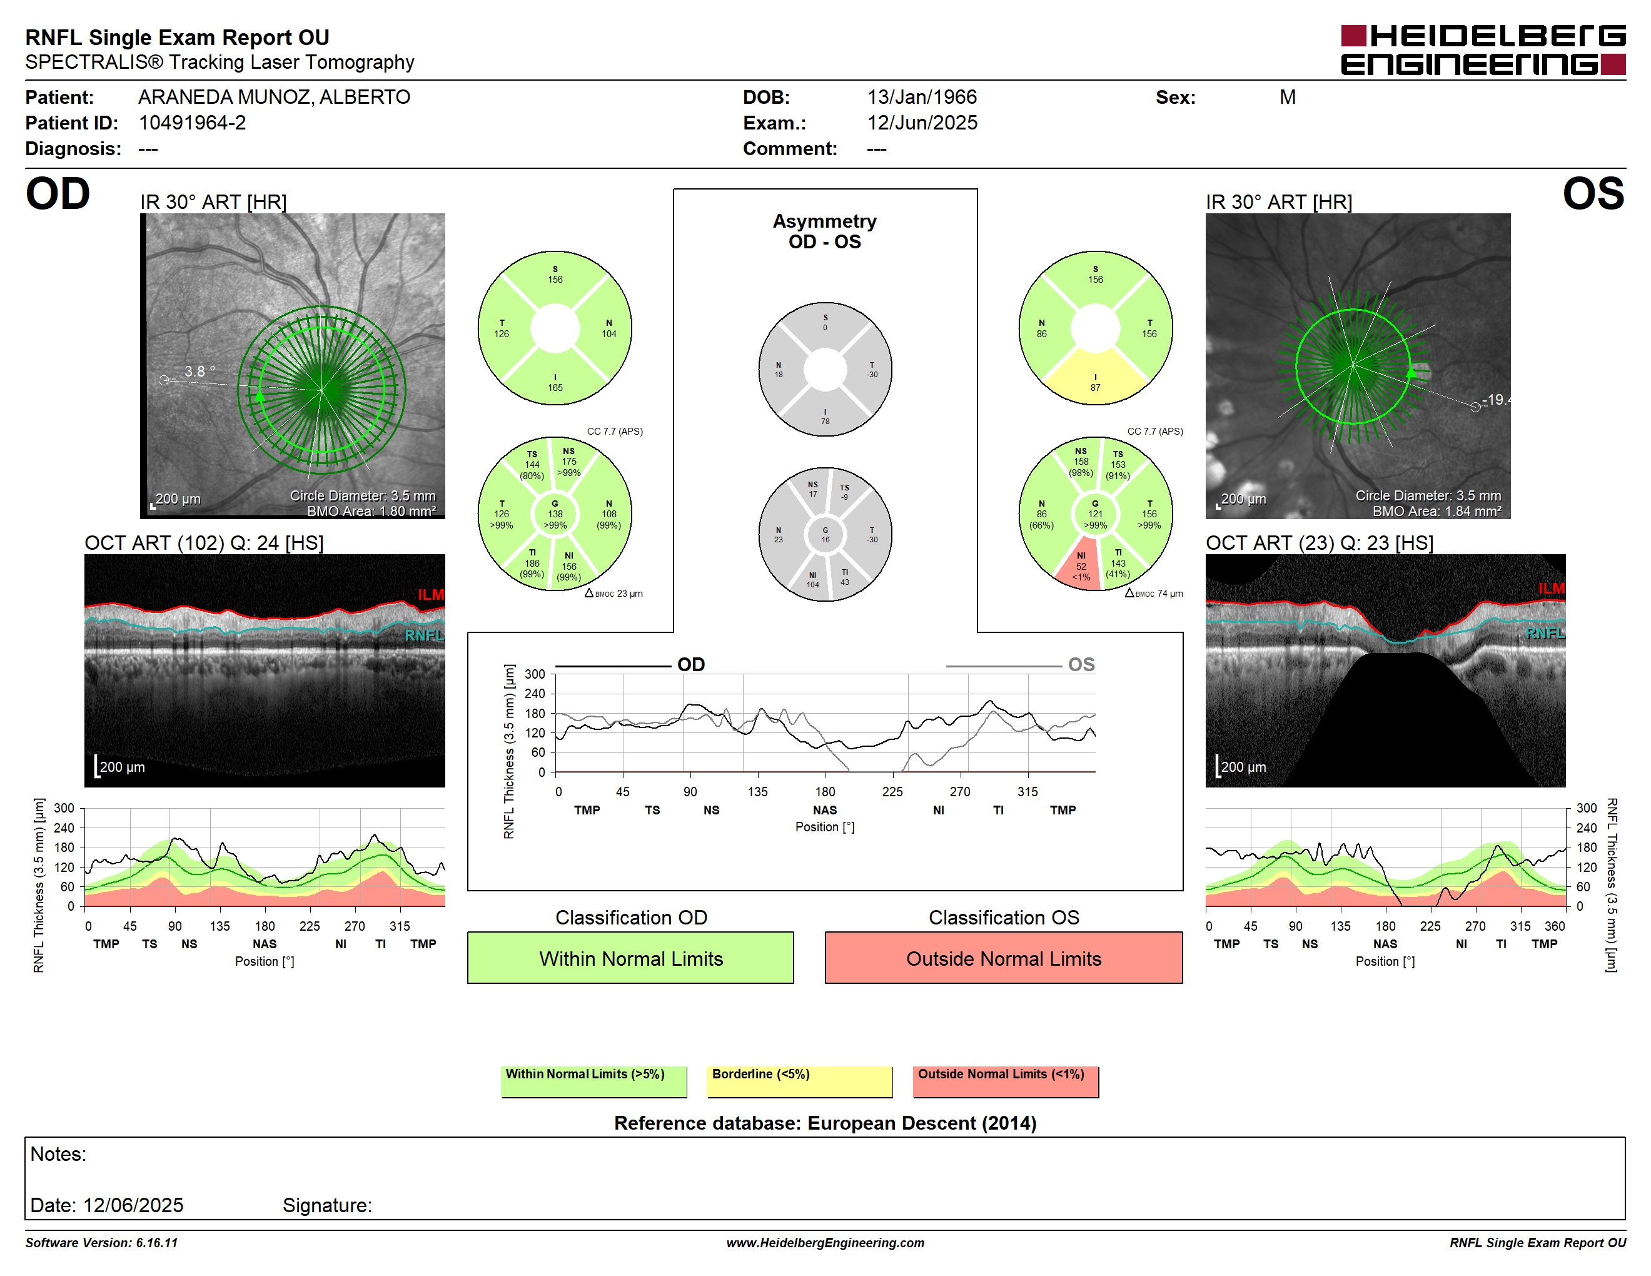Click the Date: 12/06/2025 entry
Viewport: 1651px width, 1276px height.
point(106,1205)
